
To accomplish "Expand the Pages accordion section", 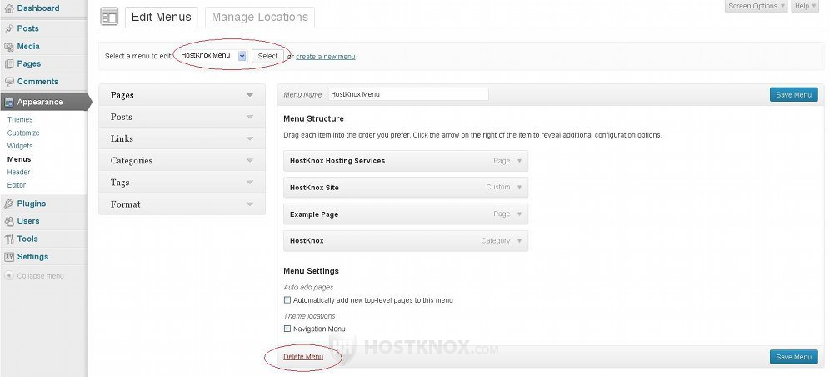I will (182, 95).
